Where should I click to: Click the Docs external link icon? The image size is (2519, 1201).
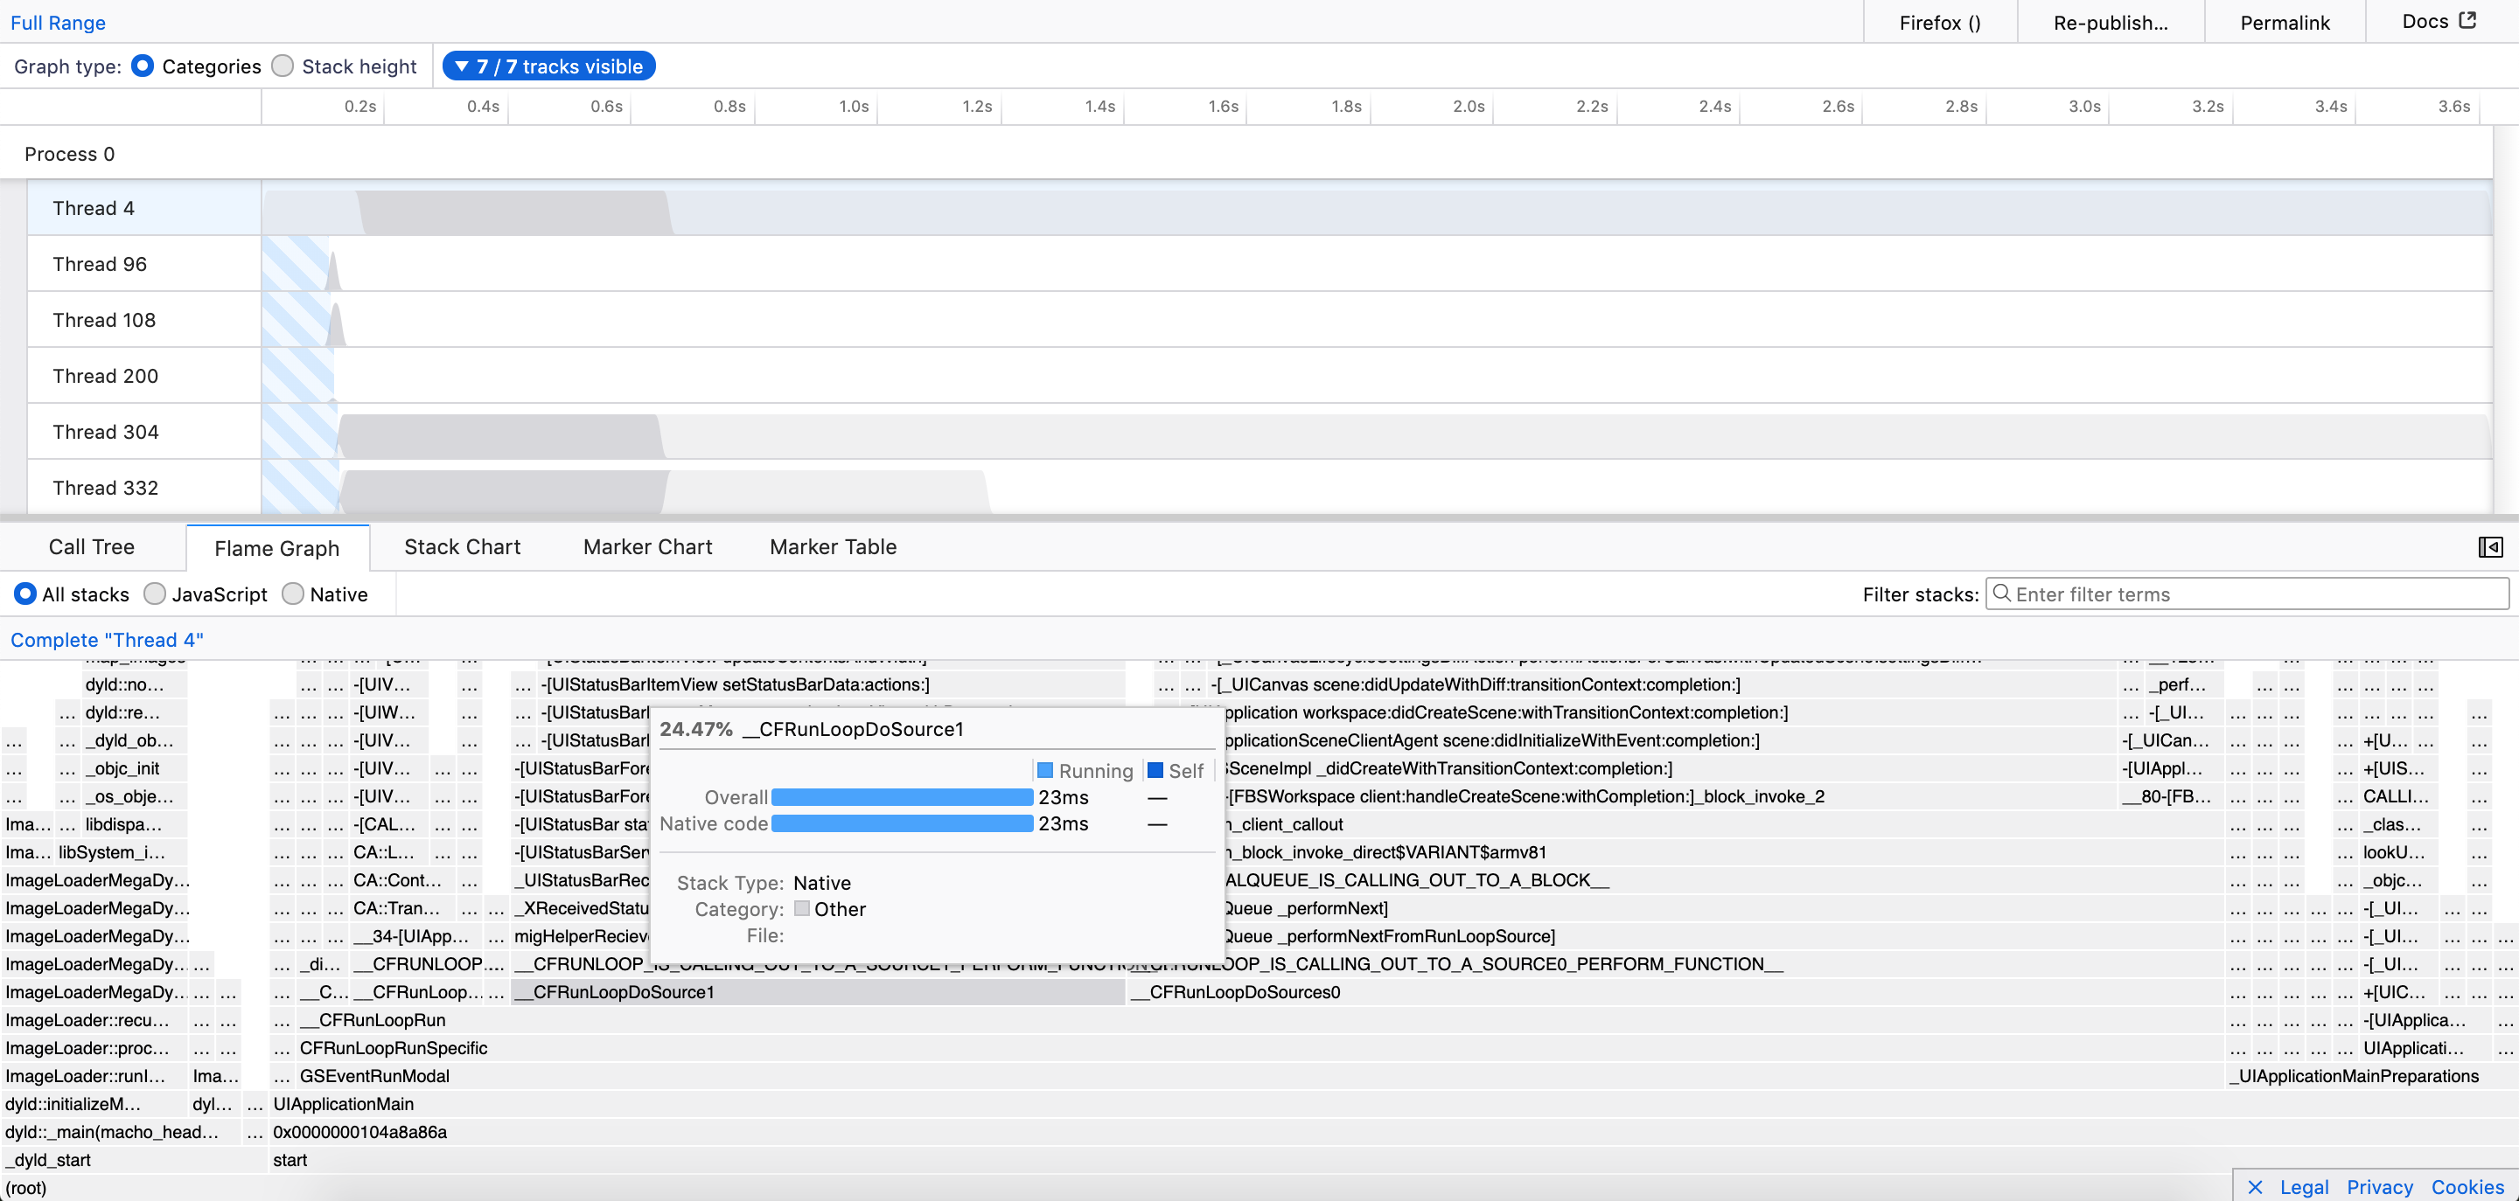click(2467, 20)
